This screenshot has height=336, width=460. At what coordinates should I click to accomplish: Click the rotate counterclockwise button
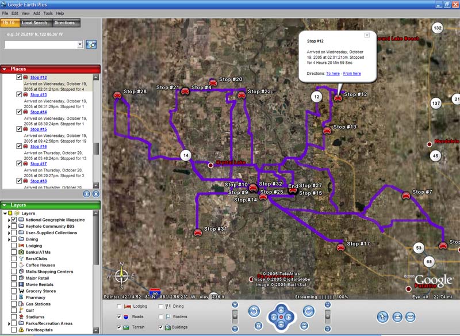(254, 311)
